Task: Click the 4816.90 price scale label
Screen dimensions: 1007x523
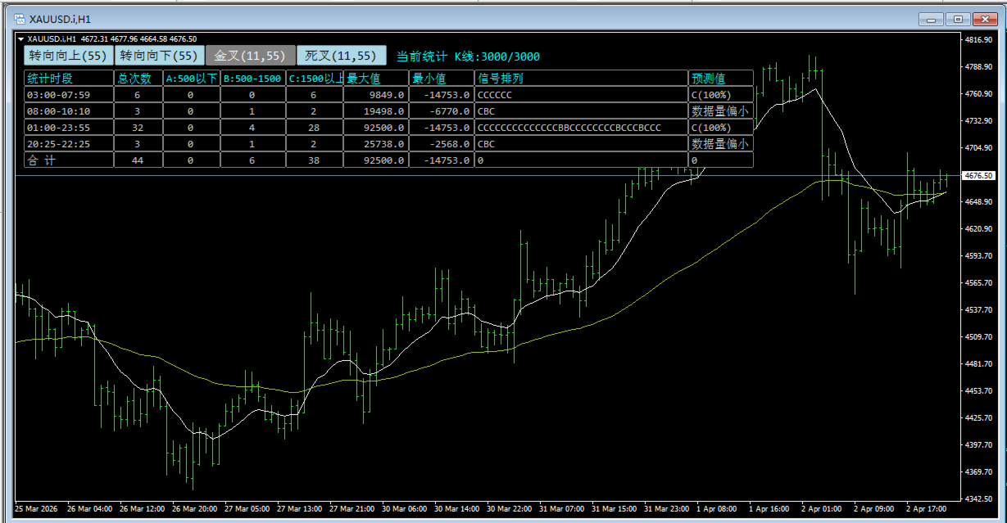Action: [x=979, y=39]
